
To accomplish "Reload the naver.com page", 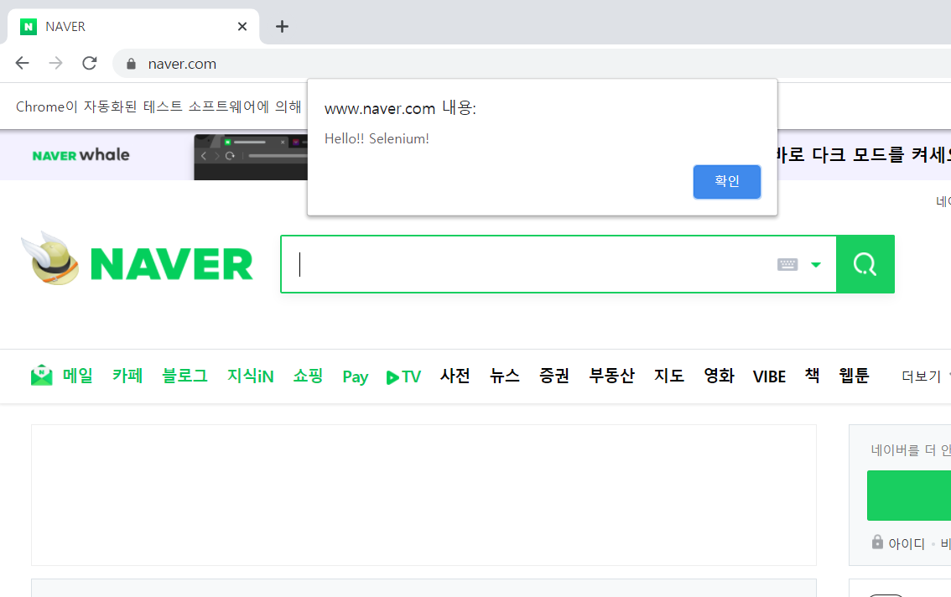I will click(90, 63).
